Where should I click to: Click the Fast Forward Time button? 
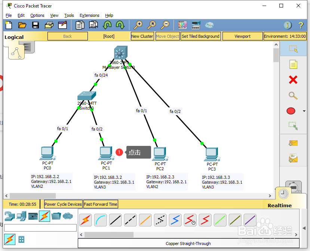click(x=101, y=204)
